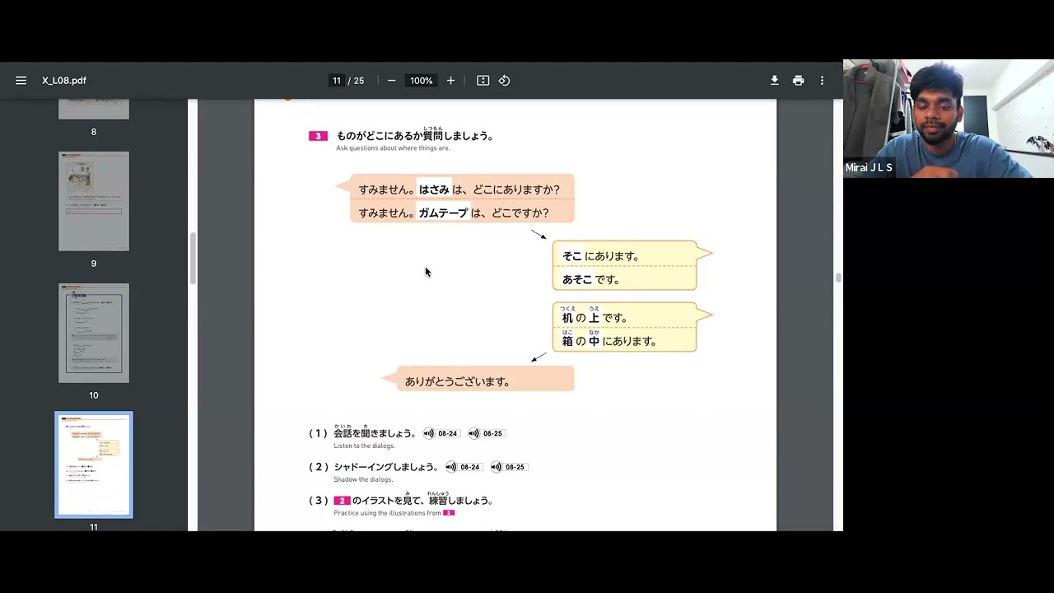Open page 9 thumbnail
The image size is (1054, 593).
tap(94, 201)
